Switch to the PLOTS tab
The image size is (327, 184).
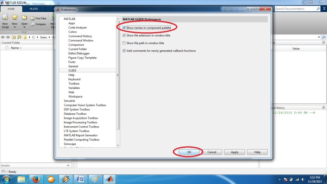click(34, 8)
